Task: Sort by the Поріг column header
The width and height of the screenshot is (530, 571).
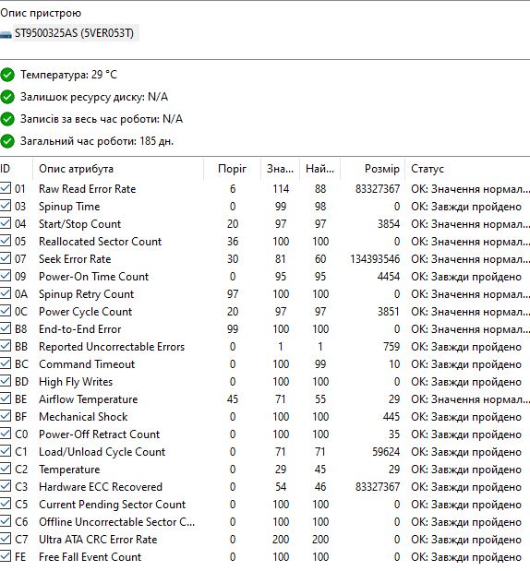Action: [x=232, y=169]
